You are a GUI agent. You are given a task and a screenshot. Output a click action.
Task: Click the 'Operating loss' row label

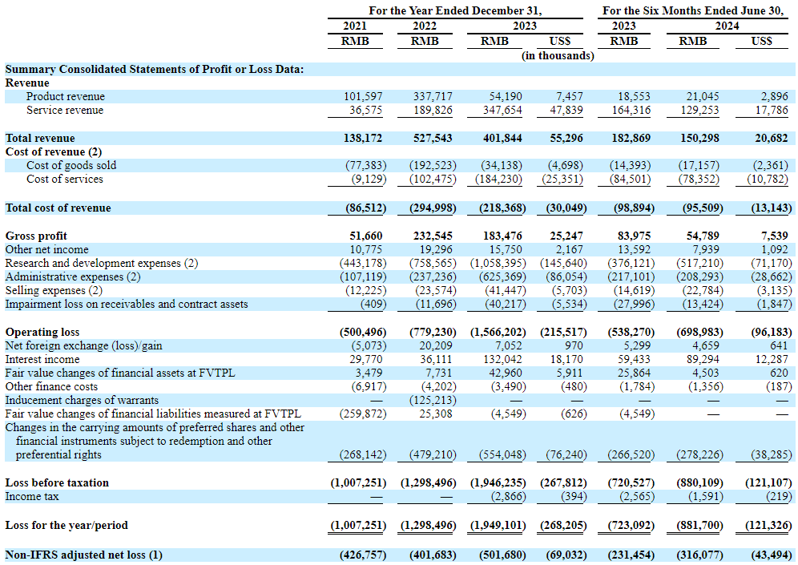click(42, 332)
